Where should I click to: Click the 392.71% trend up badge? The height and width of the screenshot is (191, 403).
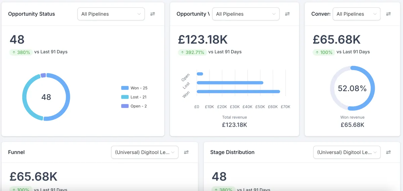[x=192, y=52]
